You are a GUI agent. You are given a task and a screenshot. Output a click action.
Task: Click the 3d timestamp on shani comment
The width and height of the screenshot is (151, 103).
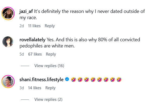[22, 88]
